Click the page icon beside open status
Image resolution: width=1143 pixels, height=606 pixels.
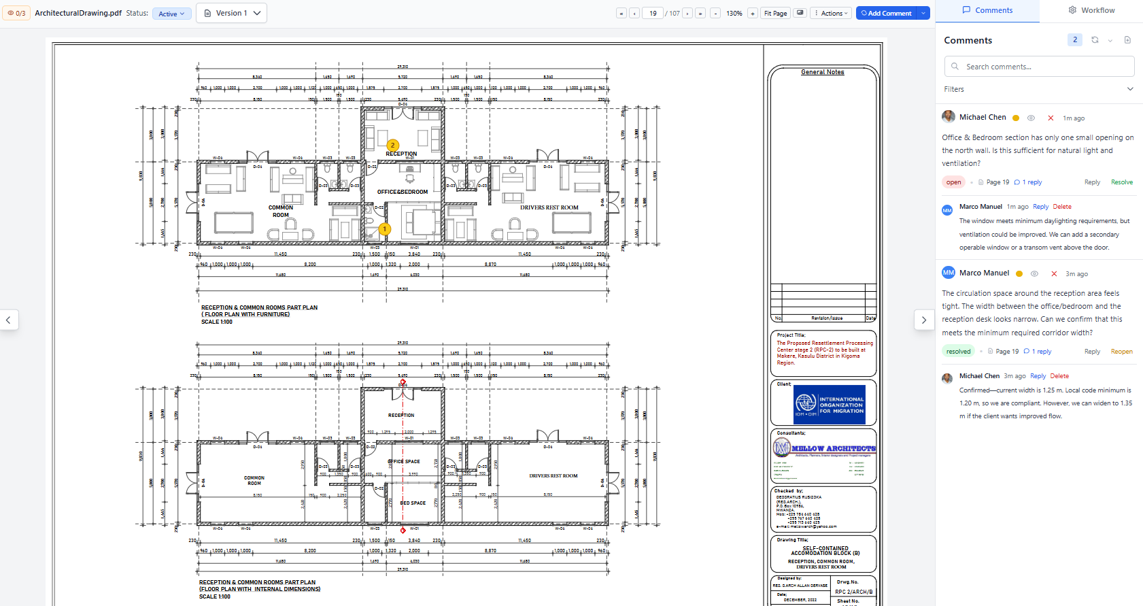pos(981,182)
